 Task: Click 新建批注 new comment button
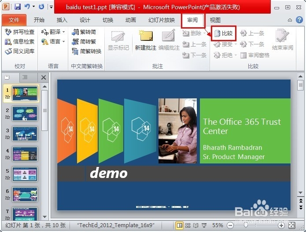(146, 40)
